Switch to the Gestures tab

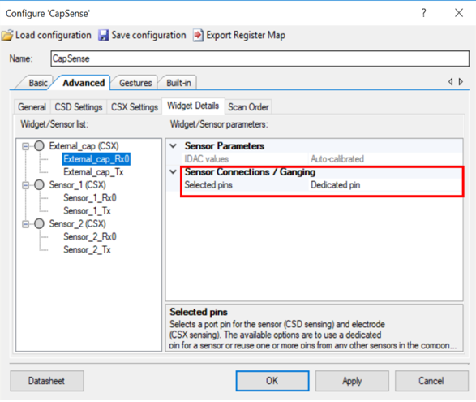click(x=135, y=83)
